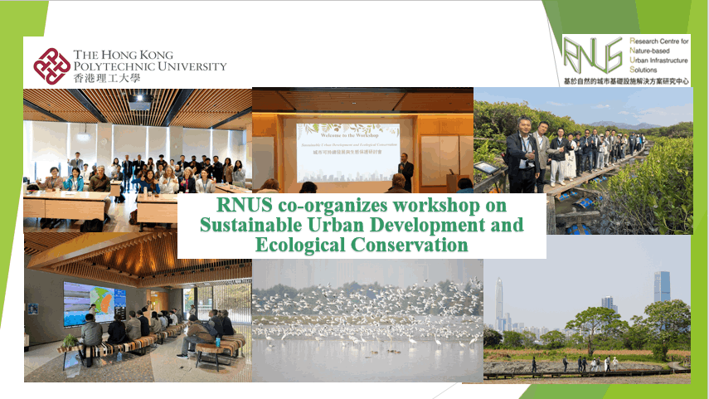
Task: Click the "Ecological Conservation" title line
Action: click(362, 245)
